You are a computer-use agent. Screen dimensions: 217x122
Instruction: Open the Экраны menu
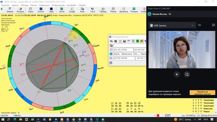click(x=15, y=5)
